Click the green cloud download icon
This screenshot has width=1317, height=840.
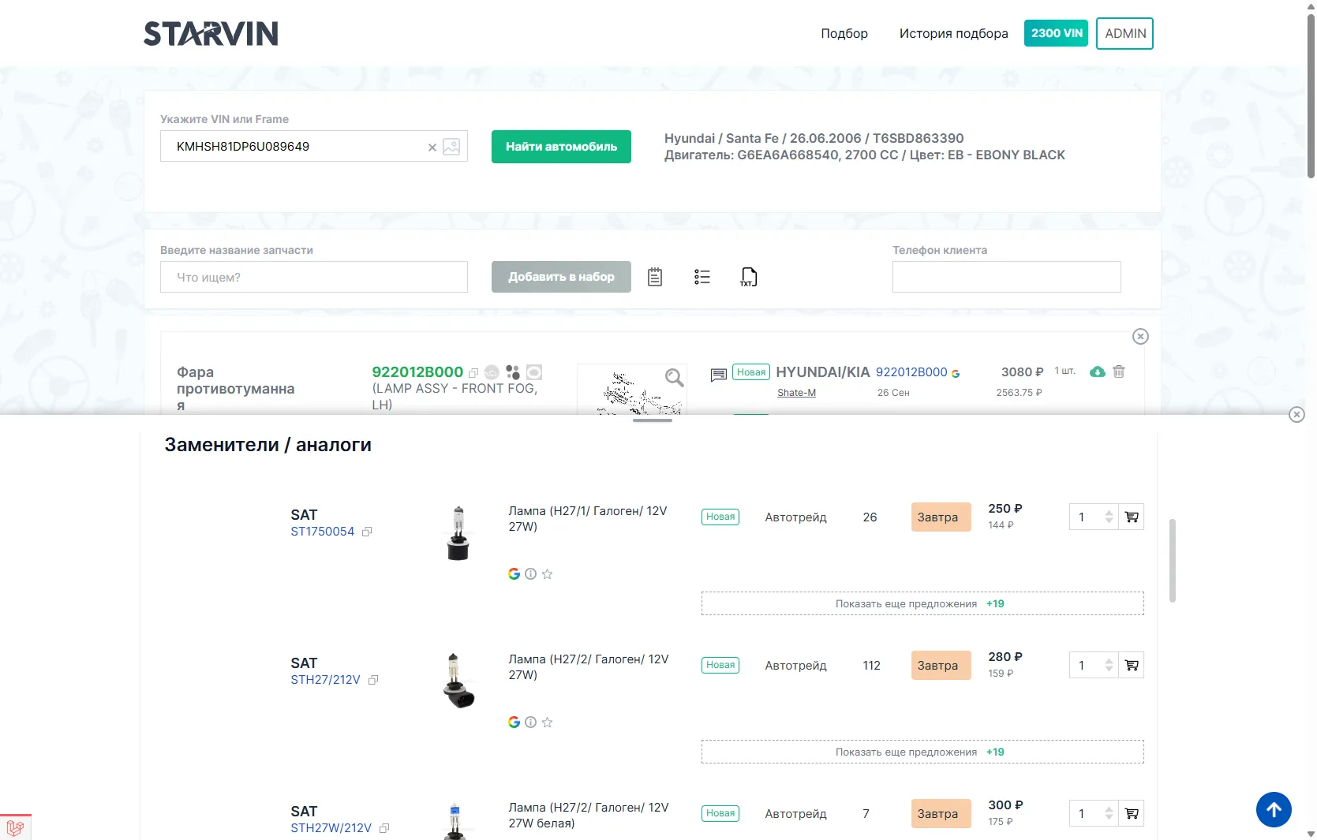tap(1098, 371)
